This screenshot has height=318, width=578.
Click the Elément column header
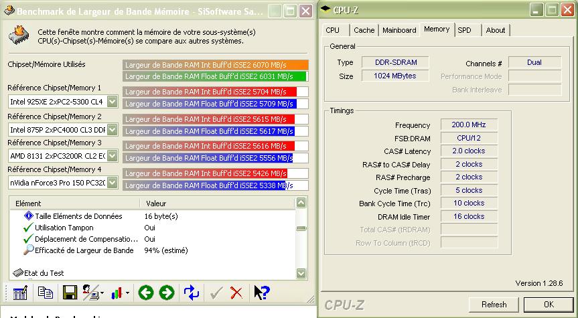point(75,204)
